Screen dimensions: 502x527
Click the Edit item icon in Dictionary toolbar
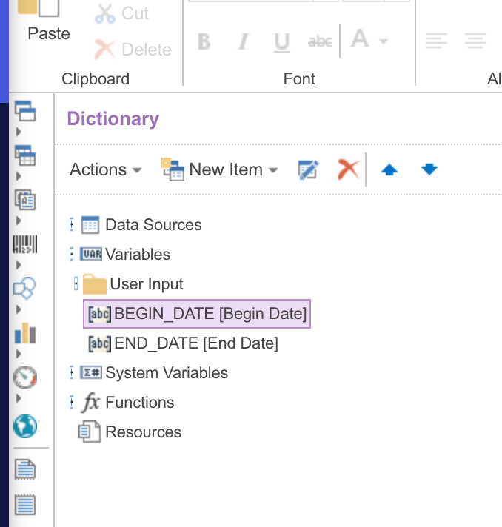pos(307,170)
